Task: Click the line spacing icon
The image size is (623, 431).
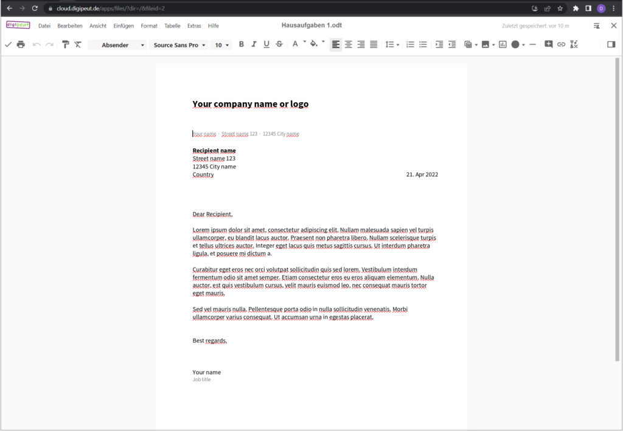Action: [x=389, y=44]
